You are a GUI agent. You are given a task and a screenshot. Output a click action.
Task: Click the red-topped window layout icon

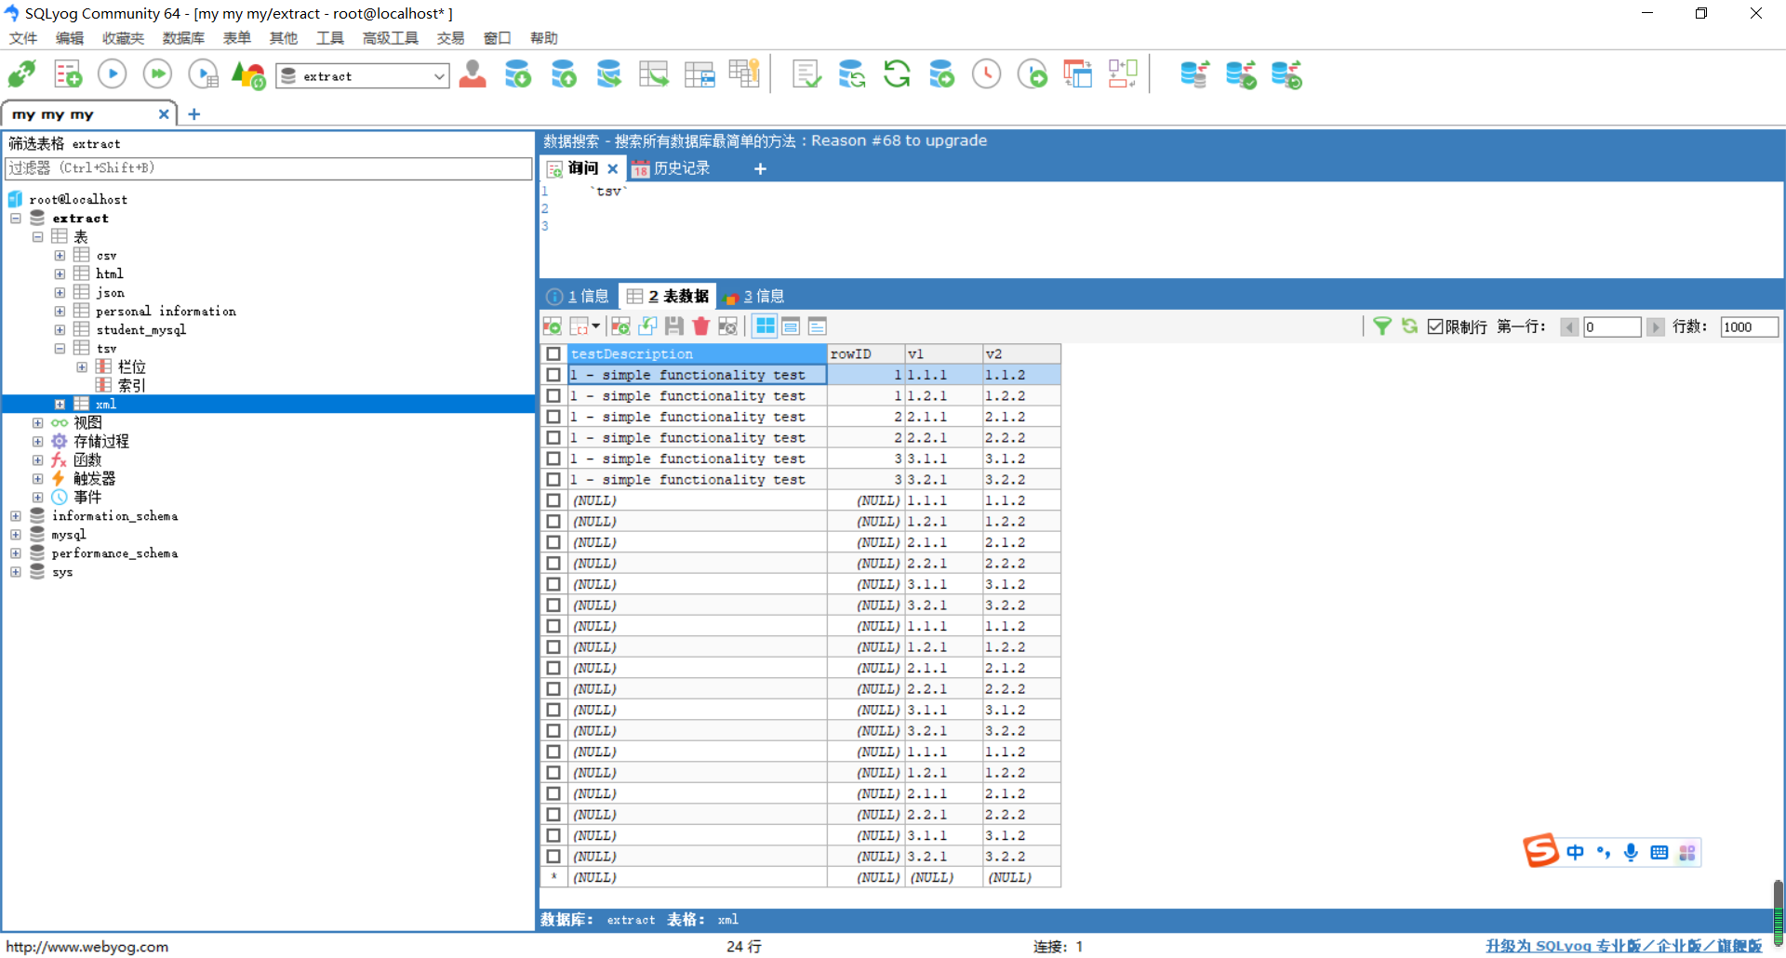pos(1077,73)
